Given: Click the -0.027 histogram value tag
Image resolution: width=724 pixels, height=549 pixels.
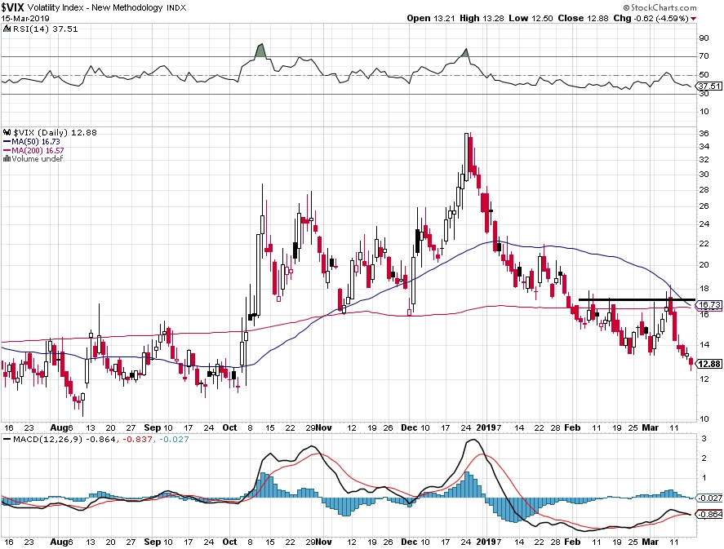Looking at the screenshot, I should pyautogui.click(x=709, y=498).
